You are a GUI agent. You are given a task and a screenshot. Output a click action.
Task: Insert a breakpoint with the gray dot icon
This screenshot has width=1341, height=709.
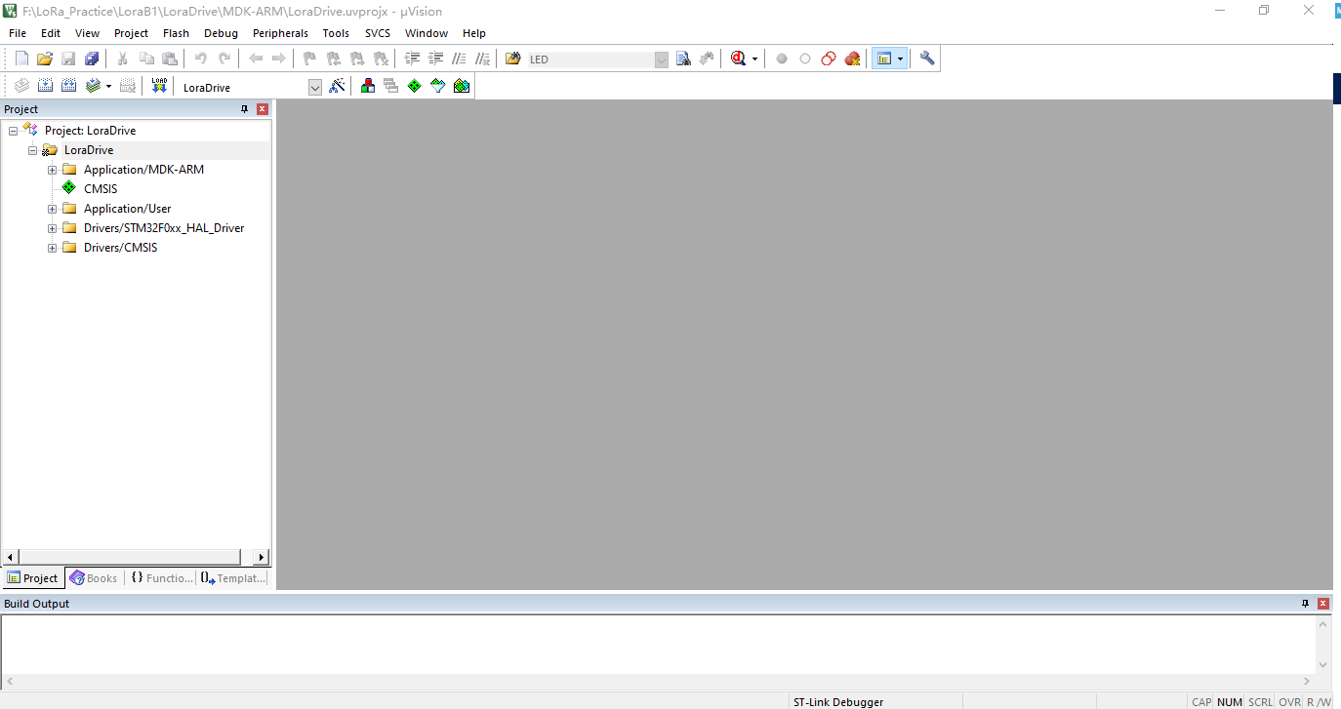coord(782,59)
